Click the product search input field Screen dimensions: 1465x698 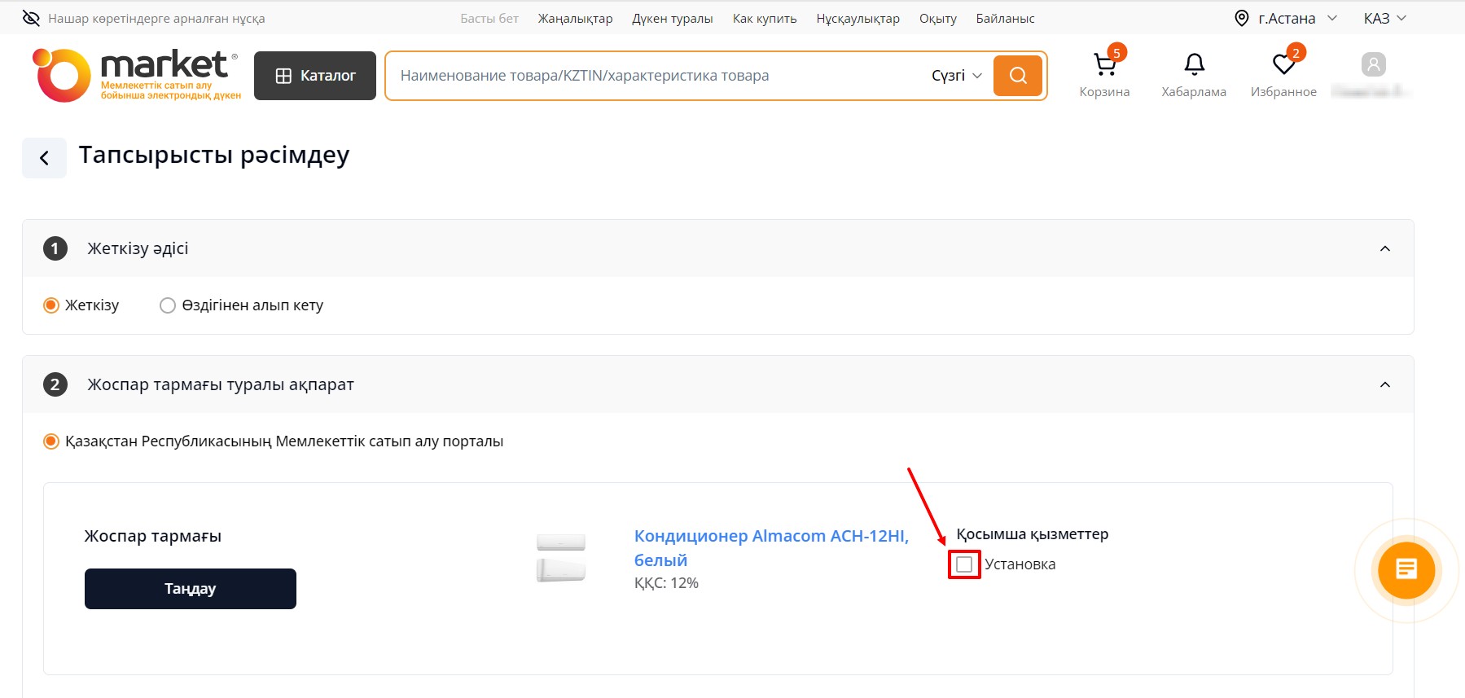coord(651,76)
